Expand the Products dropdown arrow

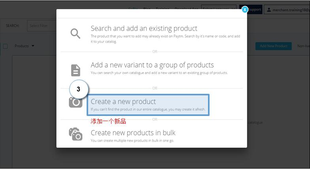click(33, 46)
